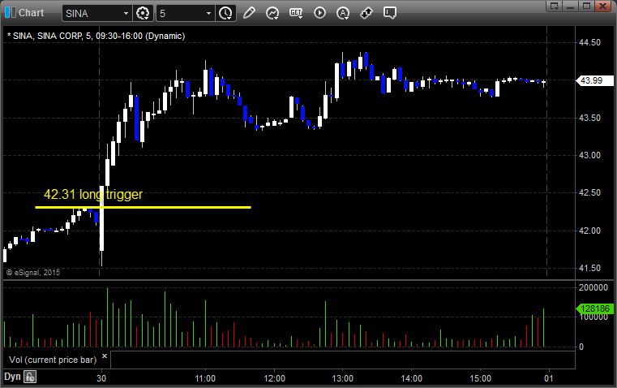Expand the SINA symbol dropdown arrow

(126, 13)
